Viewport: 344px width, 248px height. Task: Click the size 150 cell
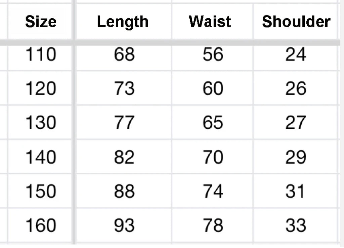(x=41, y=191)
